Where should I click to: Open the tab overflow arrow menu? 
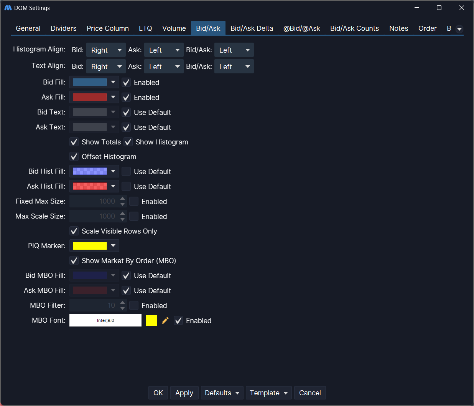click(x=459, y=29)
